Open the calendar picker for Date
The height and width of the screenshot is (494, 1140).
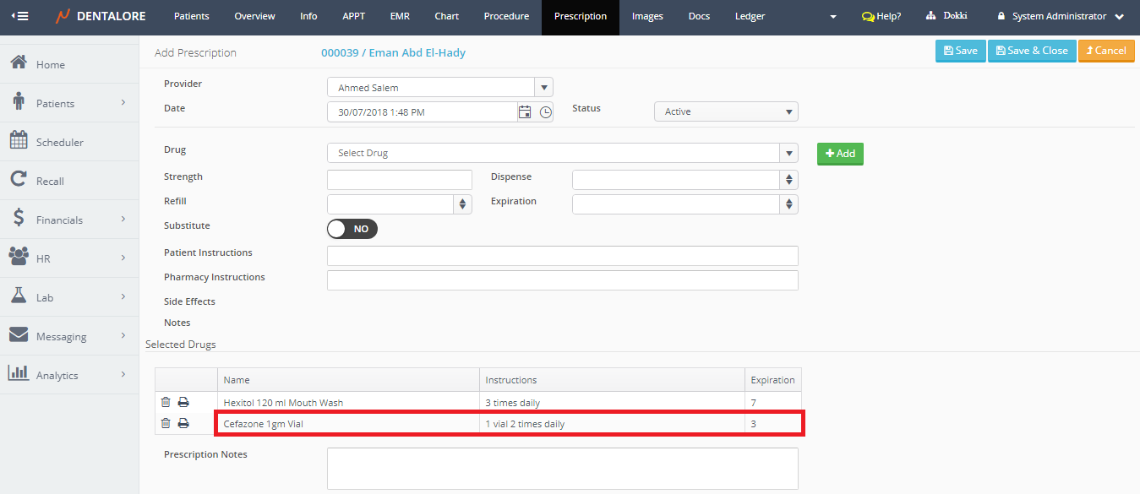click(525, 112)
